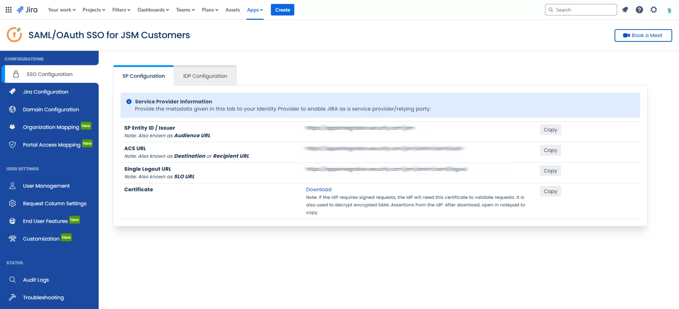Expand the Filters dropdown
679x309 pixels.
(x=121, y=10)
